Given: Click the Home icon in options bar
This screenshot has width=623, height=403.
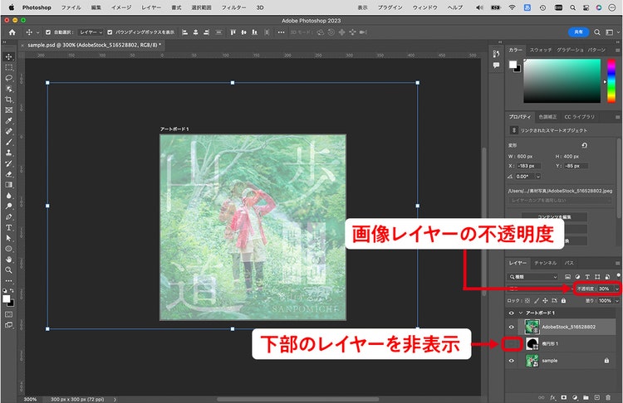Looking at the screenshot, I should [x=12, y=32].
